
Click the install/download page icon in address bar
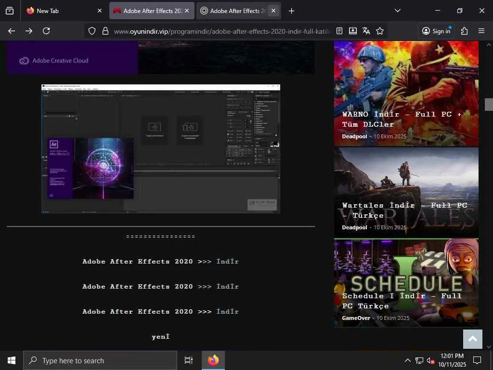pyautogui.click(x=353, y=31)
